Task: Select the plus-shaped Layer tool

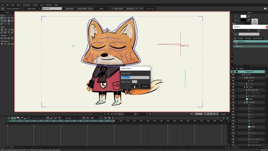Action: [5, 30]
